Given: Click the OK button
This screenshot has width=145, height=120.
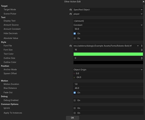Looking at the screenshot, I should (72, 118).
